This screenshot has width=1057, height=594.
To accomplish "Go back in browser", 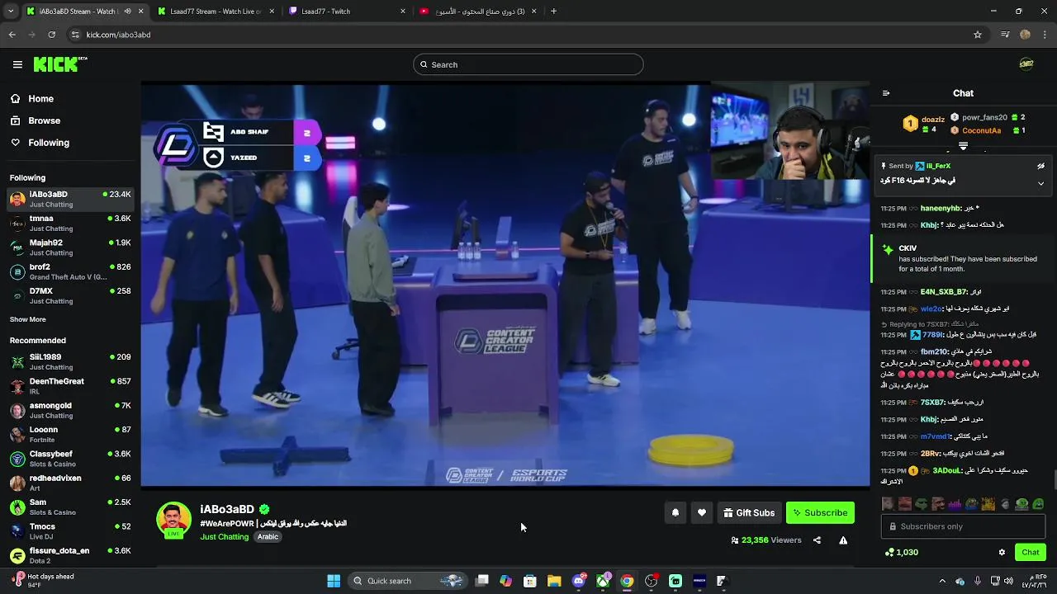I will [x=12, y=35].
